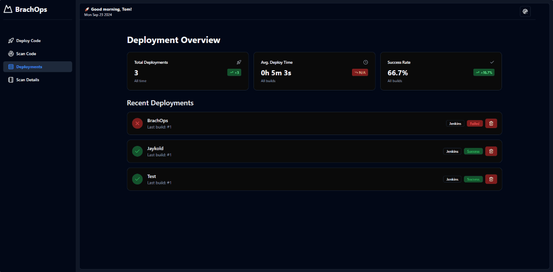553x272 pixels.
Task: Click the red failed X icon for BrachOps
Action: [137, 123]
